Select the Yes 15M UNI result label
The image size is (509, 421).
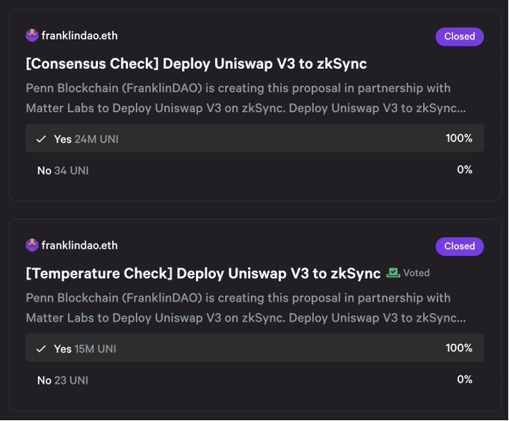point(85,349)
